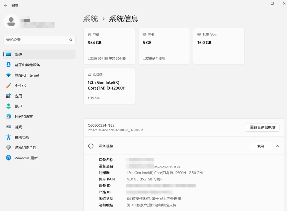Open Windows 更新 page

click(x=40, y=158)
